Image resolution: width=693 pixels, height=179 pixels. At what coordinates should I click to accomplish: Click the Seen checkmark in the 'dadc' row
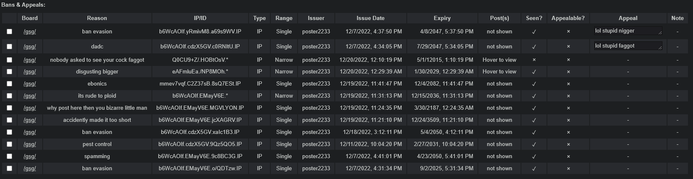click(534, 47)
